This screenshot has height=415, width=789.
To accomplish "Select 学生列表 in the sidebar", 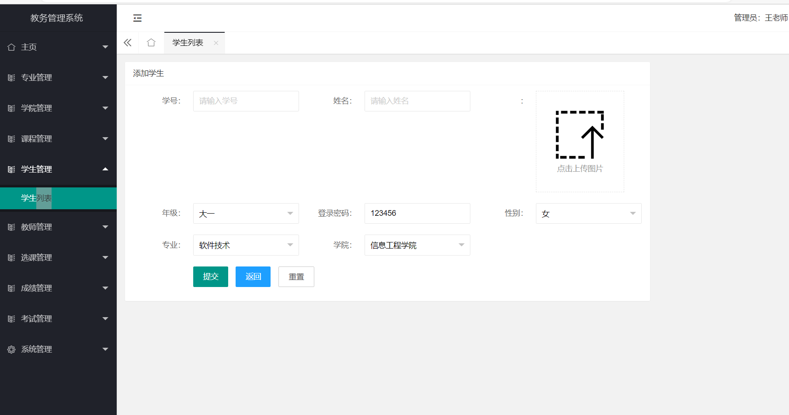I will pyautogui.click(x=58, y=198).
